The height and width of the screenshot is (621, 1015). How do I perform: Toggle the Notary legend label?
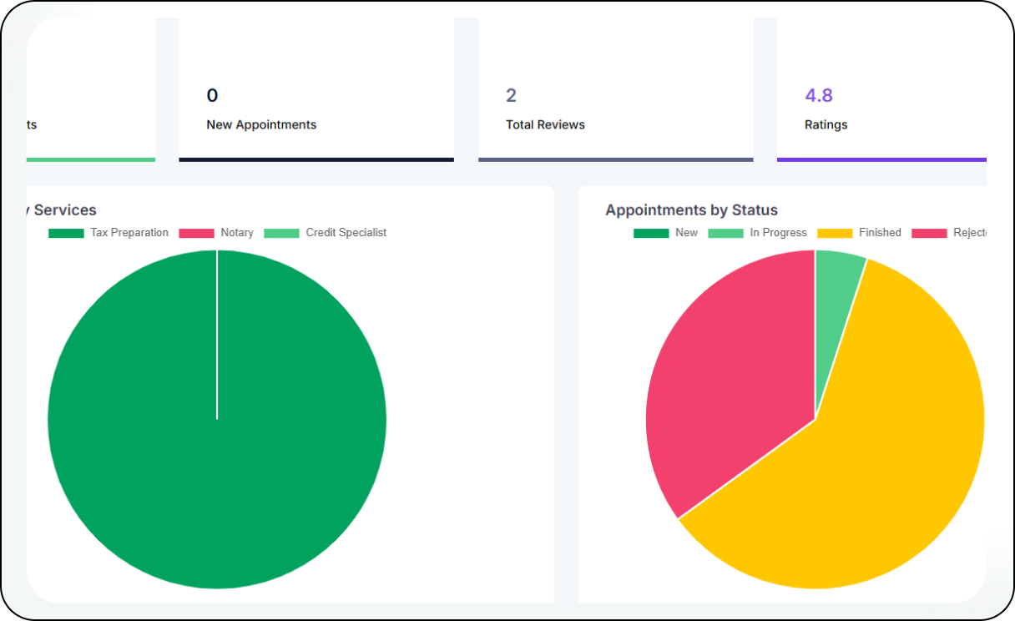pyautogui.click(x=237, y=233)
